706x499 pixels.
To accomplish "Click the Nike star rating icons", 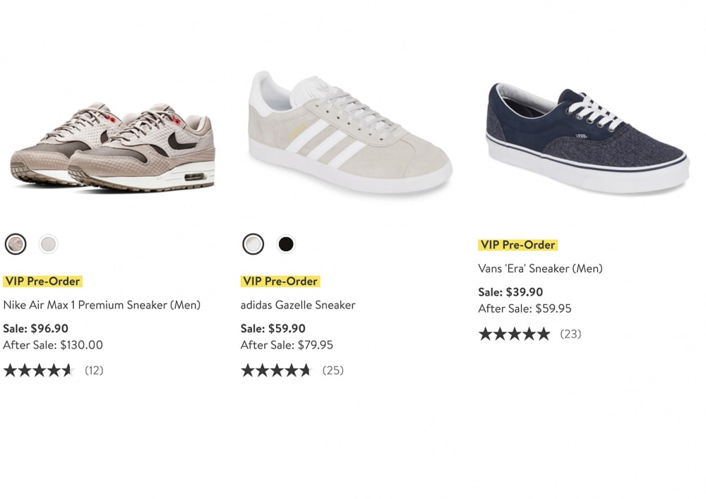I will tap(39, 371).
